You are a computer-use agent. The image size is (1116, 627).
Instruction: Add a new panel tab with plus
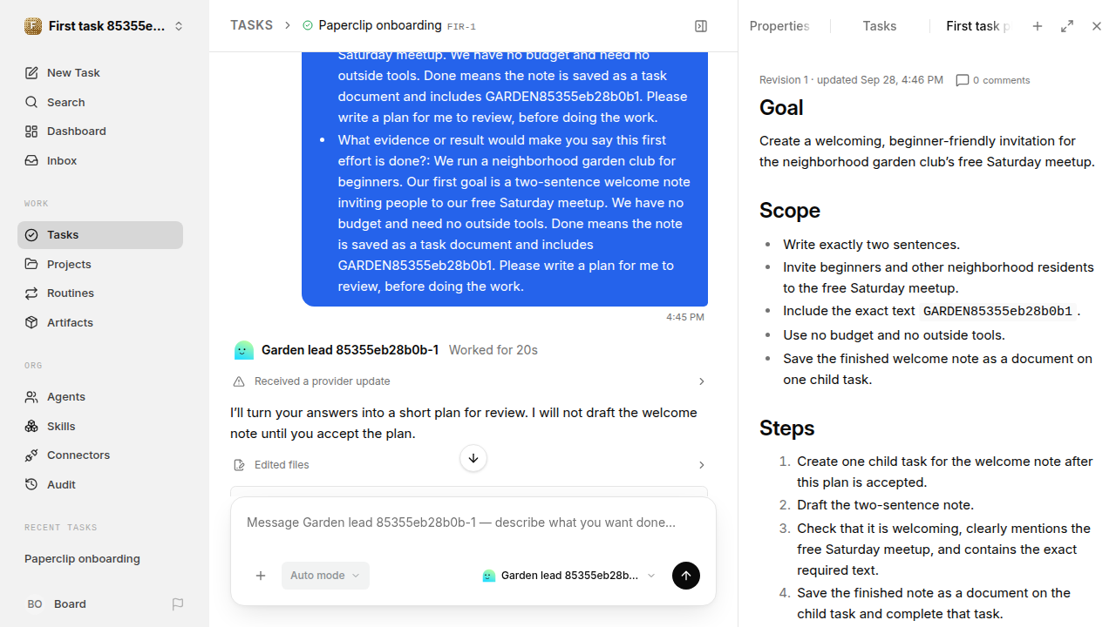tap(1038, 26)
